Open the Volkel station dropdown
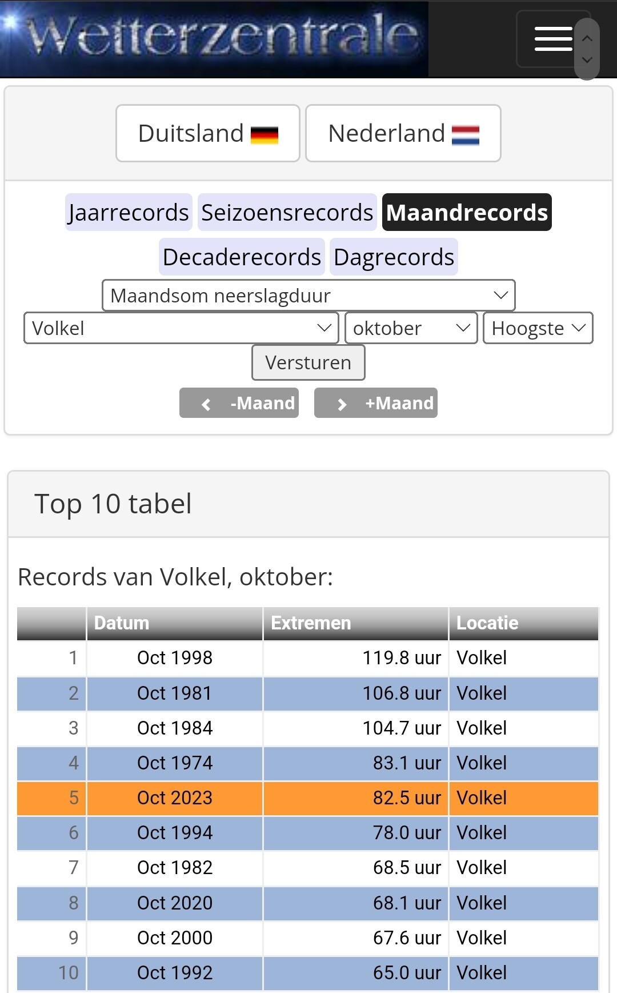 coord(181,328)
